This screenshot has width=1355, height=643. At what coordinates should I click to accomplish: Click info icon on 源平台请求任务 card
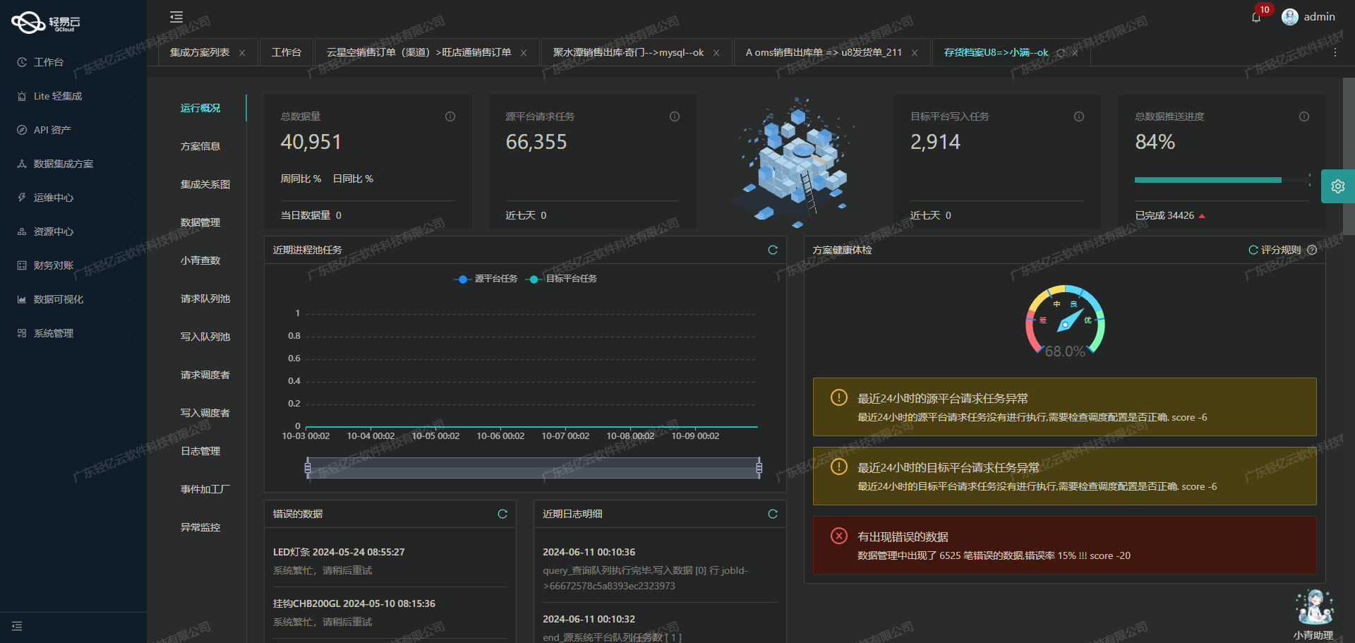point(675,116)
